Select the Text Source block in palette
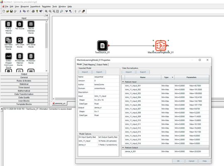The image size is (224, 166). coord(20,24)
